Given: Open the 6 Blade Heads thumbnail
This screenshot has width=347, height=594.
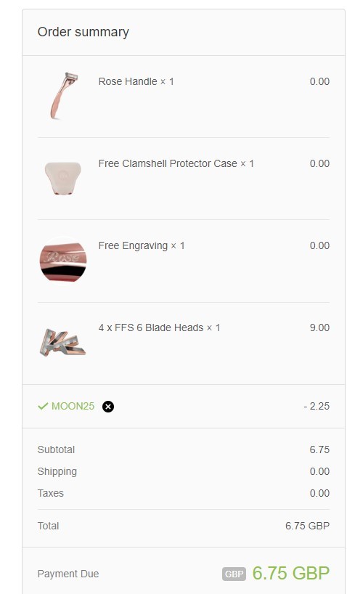Looking at the screenshot, I should (63, 343).
